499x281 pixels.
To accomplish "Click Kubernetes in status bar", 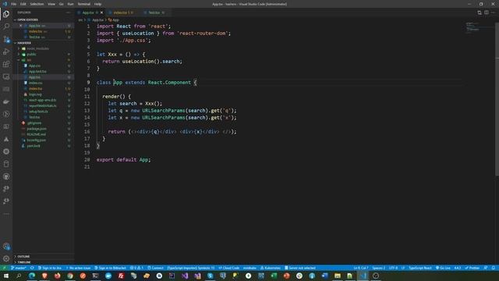I will tap(271, 268).
